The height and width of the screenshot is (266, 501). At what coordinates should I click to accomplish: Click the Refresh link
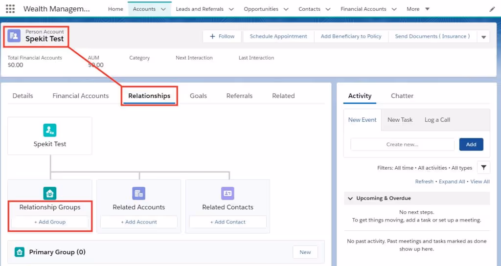tap(424, 182)
